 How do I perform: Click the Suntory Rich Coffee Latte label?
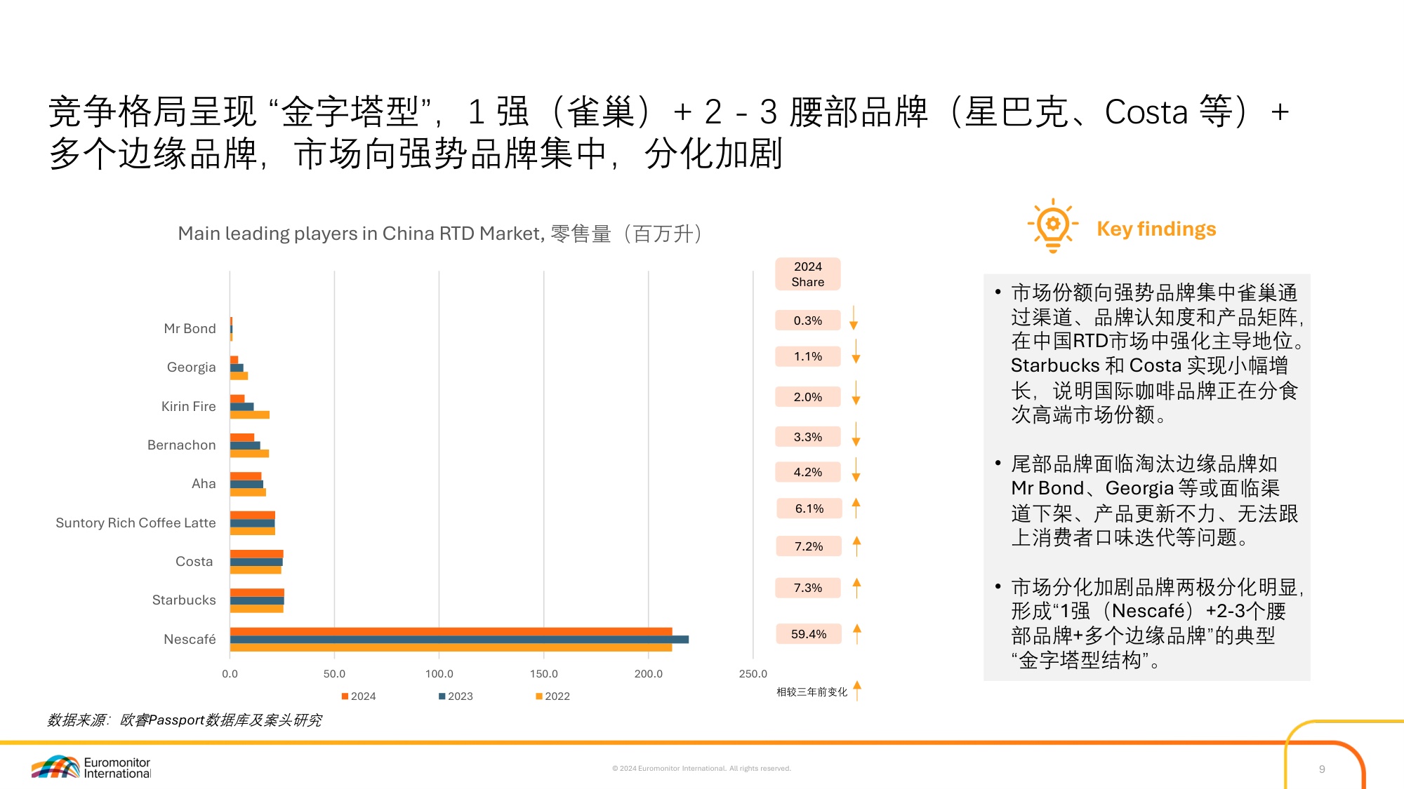[135, 522]
